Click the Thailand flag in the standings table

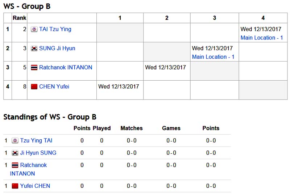pos(15,165)
